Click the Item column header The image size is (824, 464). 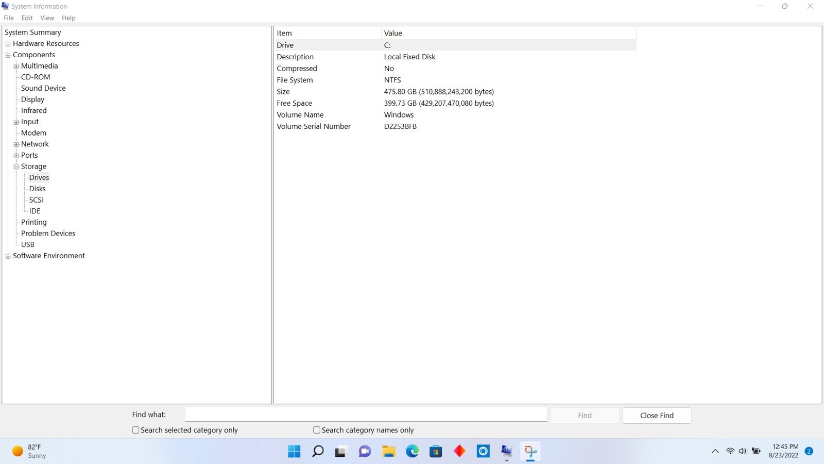click(x=328, y=33)
